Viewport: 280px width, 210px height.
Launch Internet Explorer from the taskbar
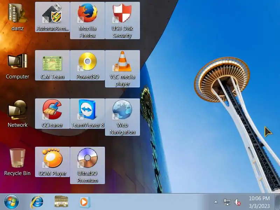click(x=37, y=202)
